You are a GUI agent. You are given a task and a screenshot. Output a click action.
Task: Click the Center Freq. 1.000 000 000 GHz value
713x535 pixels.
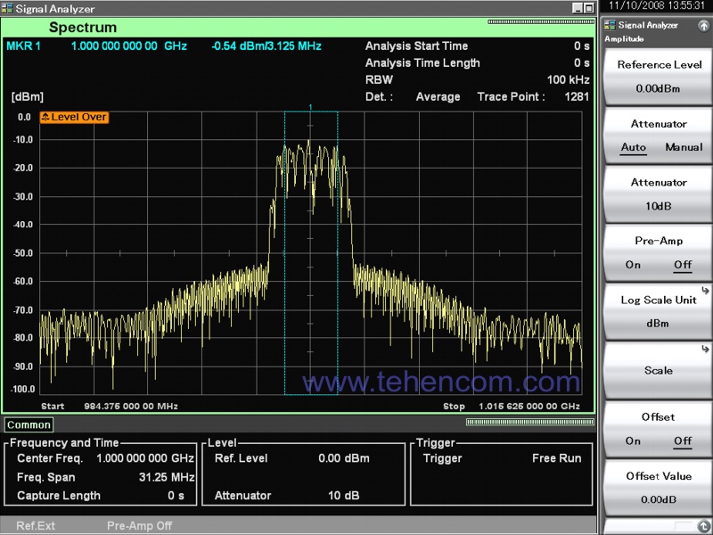click(x=145, y=458)
